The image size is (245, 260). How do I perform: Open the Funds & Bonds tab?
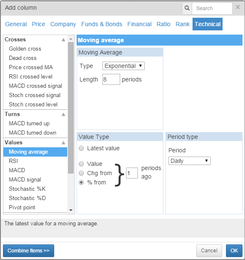[102, 24]
